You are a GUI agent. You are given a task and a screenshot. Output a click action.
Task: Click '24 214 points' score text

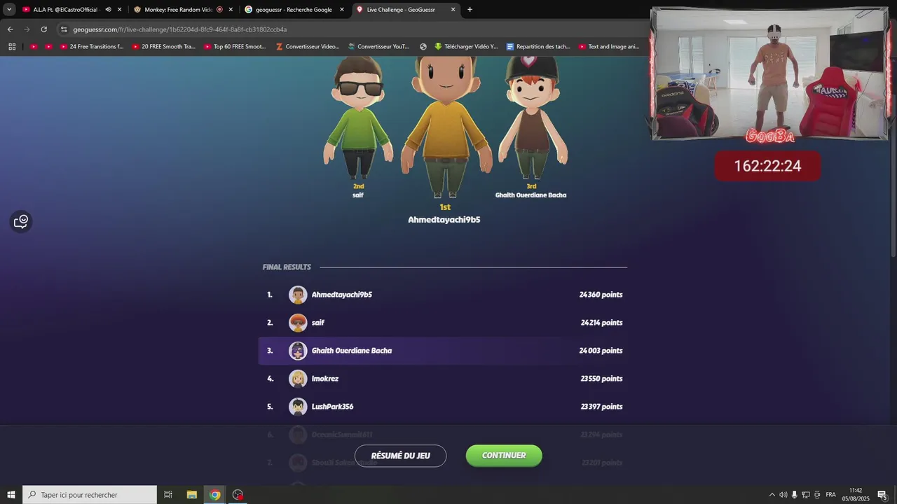click(x=601, y=323)
